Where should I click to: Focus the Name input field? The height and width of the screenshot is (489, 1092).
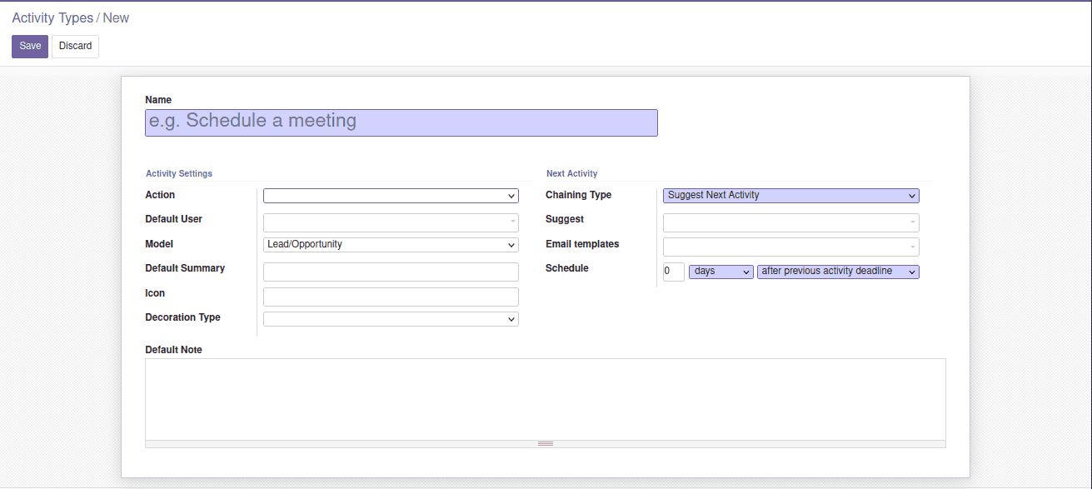tap(401, 122)
